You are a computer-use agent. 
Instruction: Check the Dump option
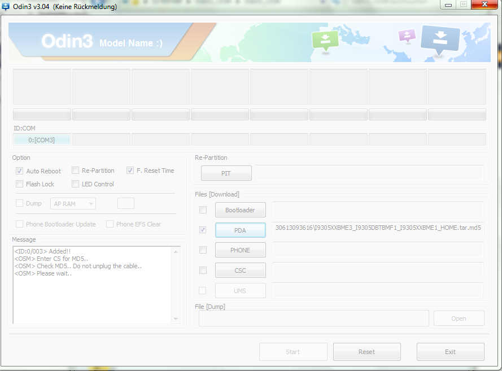(20, 203)
